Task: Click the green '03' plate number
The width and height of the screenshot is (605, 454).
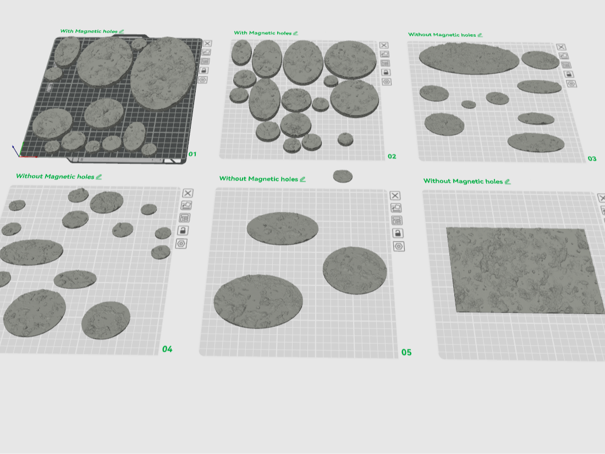Action: click(x=592, y=158)
